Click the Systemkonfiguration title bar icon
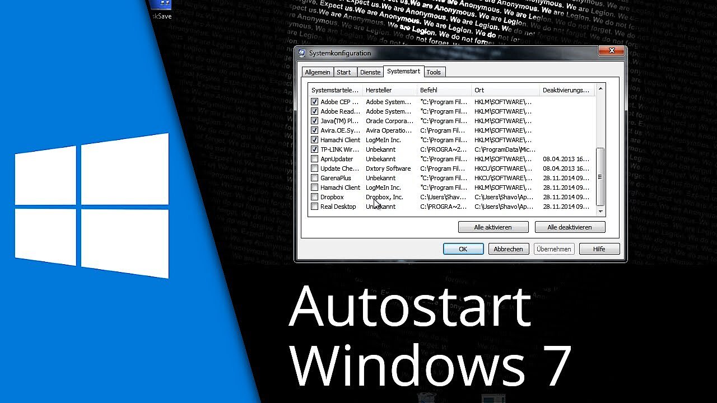Screen dimensions: 717x403 [x=302, y=53]
